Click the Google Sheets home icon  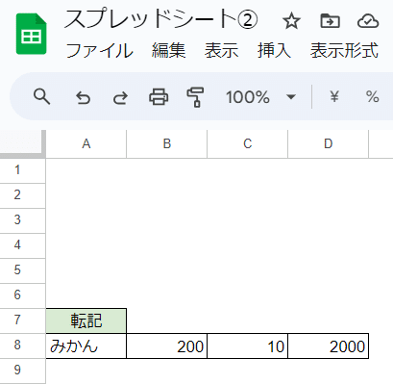click(32, 34)
